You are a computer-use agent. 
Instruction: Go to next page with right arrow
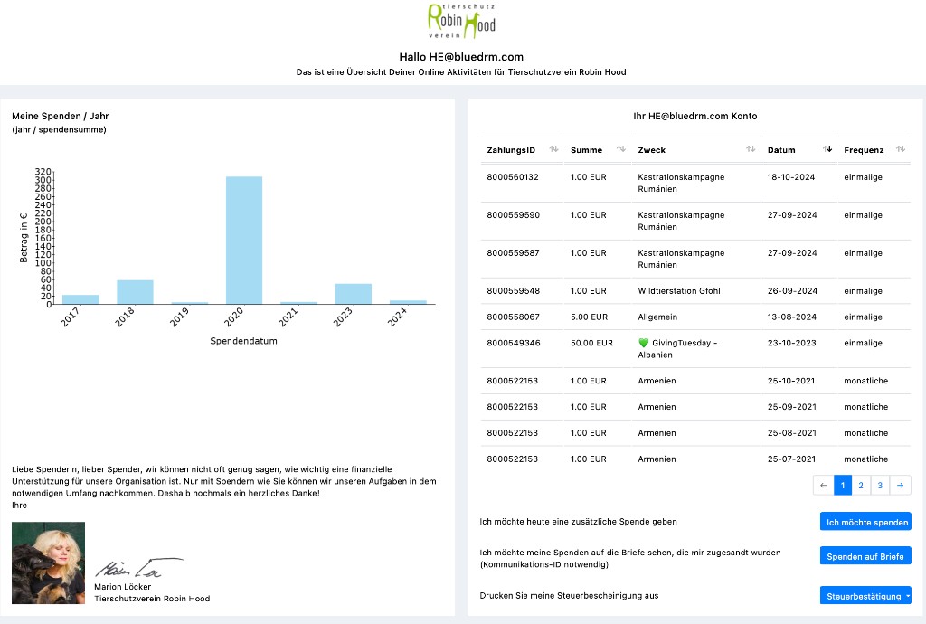[x=901, y=486]
